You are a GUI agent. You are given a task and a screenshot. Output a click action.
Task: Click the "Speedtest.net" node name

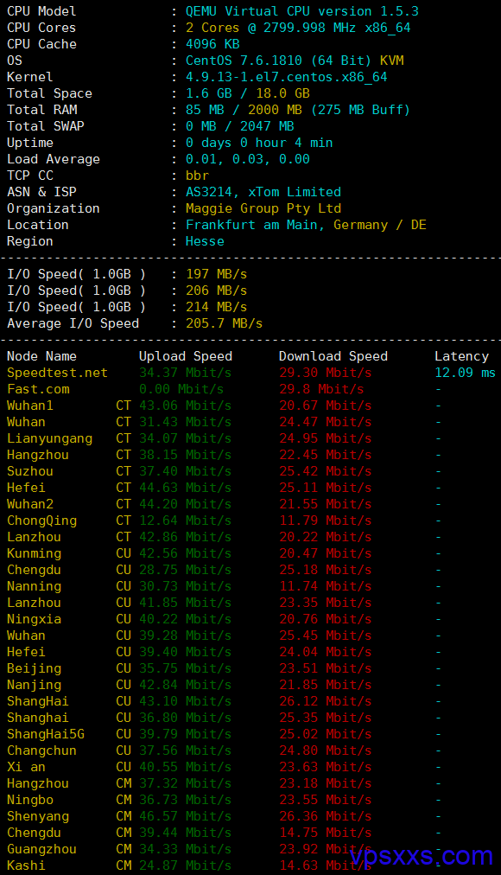[x=57, y=373]
